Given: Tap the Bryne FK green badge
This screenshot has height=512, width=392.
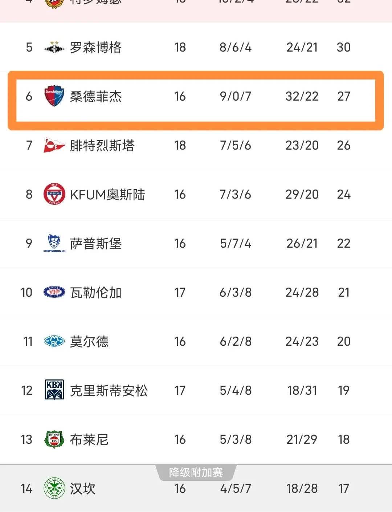Looking at the screenshot, I should (x=54, y=439).
